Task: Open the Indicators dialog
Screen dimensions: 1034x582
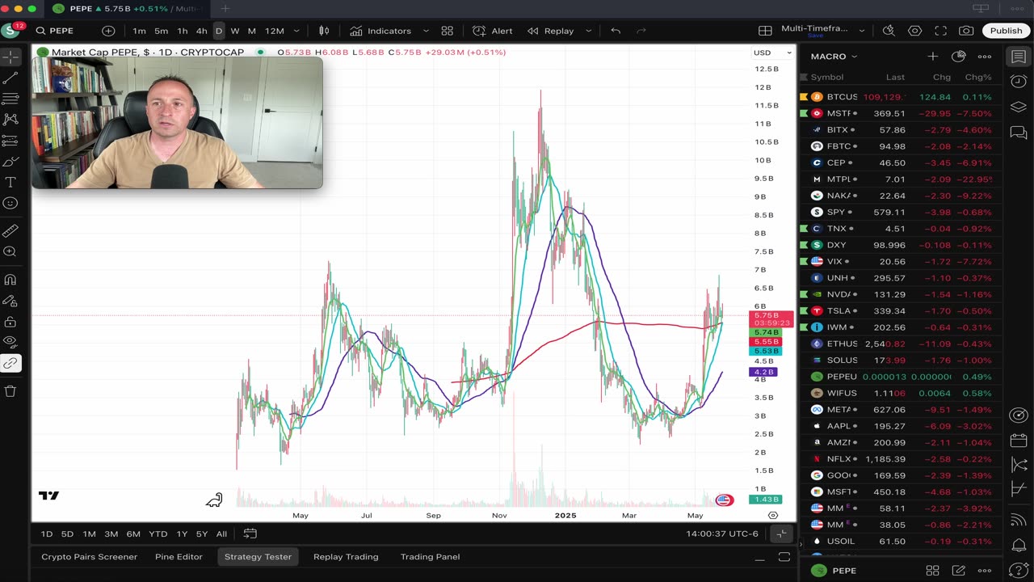Action: pos(380,31)
